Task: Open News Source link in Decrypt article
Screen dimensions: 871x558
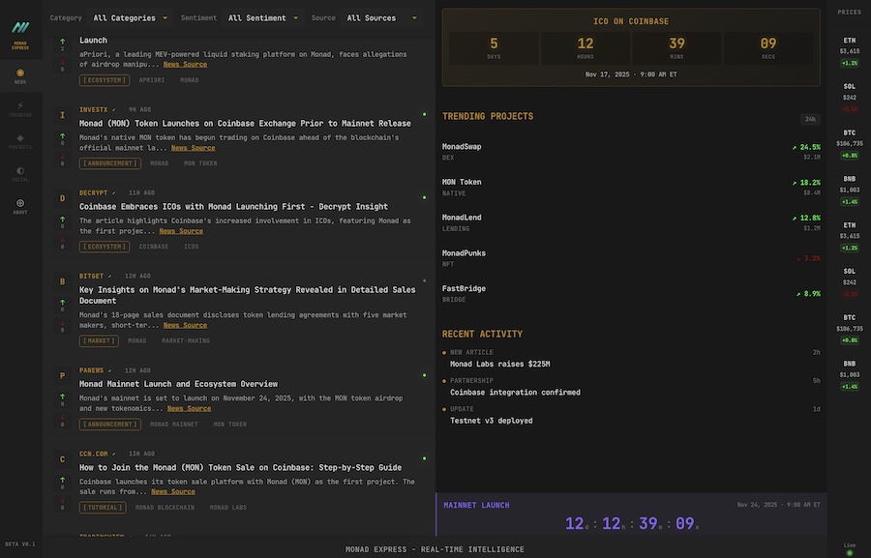Action: tap(181, 231)
